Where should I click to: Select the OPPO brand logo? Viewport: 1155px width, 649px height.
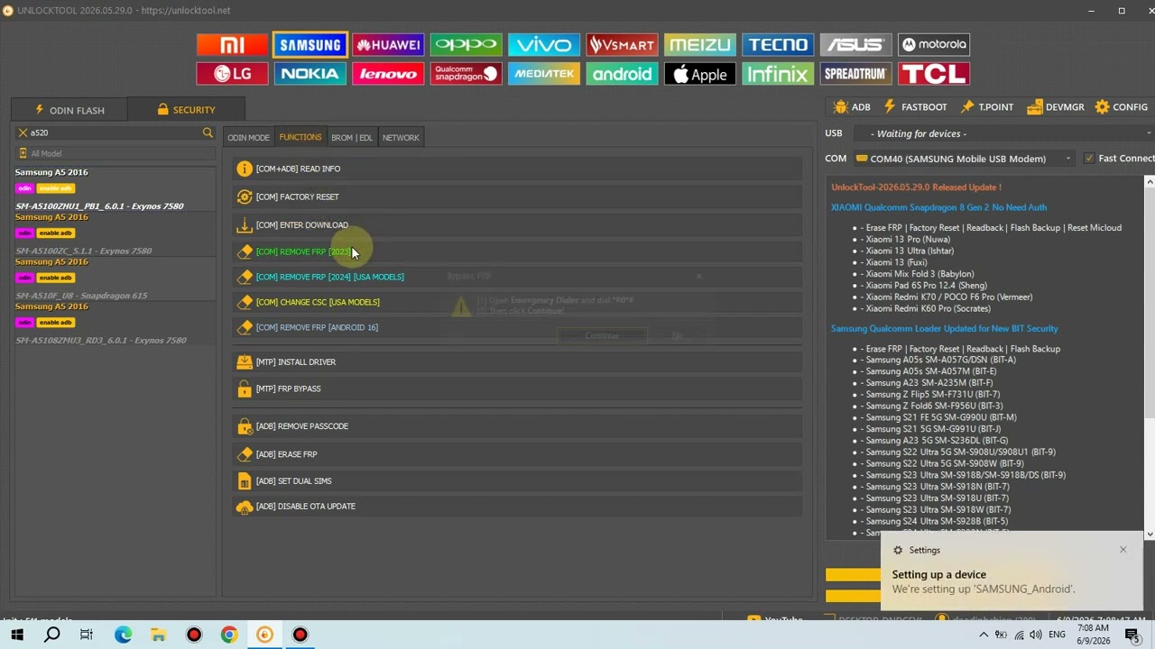pos(466,44)
